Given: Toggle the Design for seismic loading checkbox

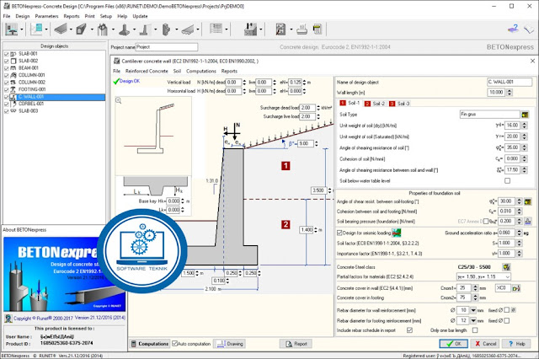Looking at the screenshot, I should pos(339,233).
